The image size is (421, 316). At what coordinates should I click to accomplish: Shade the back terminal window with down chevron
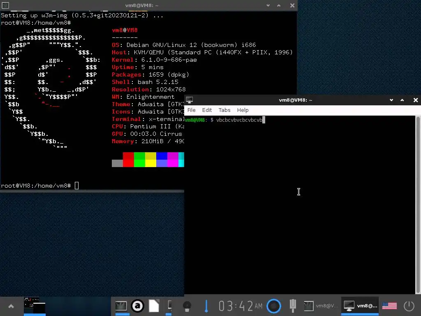pos(268,5)
